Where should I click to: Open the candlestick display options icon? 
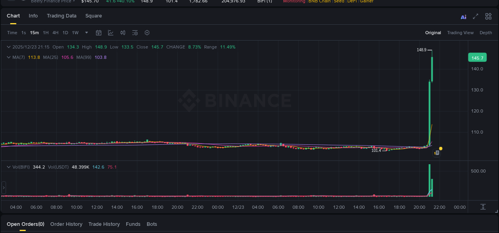(x=123, y=33)
